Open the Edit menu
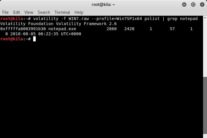 coord(17,12)
